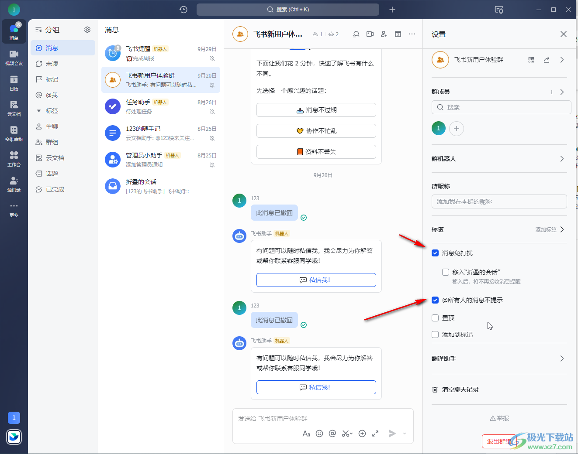Click the first 'Message me' button
This screenshot has width=578, height=454.
pos(316,280)
